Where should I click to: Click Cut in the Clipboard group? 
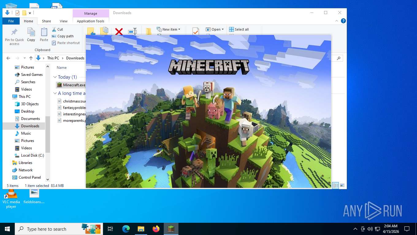click(x=57, y=29)
